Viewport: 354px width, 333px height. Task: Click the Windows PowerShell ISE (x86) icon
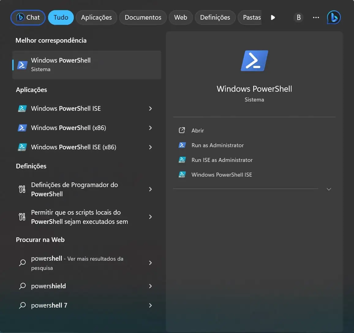pos(22,147)
